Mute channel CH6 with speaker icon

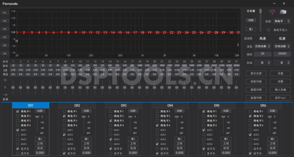click(x=273, y=139)
